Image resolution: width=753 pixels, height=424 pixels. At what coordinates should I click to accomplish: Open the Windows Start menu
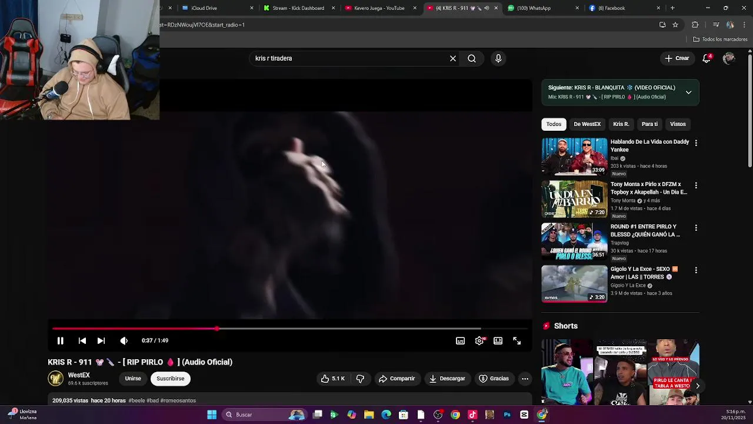tap(212, 415)
